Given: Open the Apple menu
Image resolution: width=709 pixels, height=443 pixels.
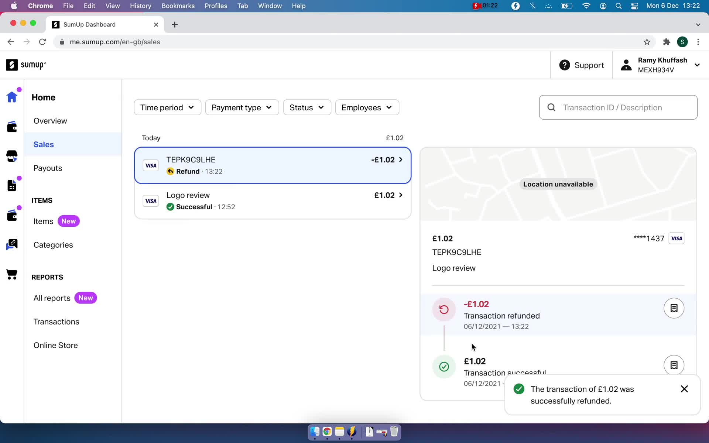Looking at the screenshot, I should (x=14, y=6).
